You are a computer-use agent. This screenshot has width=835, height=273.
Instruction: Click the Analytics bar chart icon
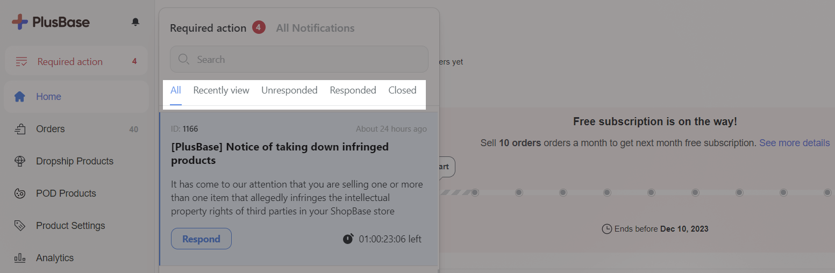point(20,258)
